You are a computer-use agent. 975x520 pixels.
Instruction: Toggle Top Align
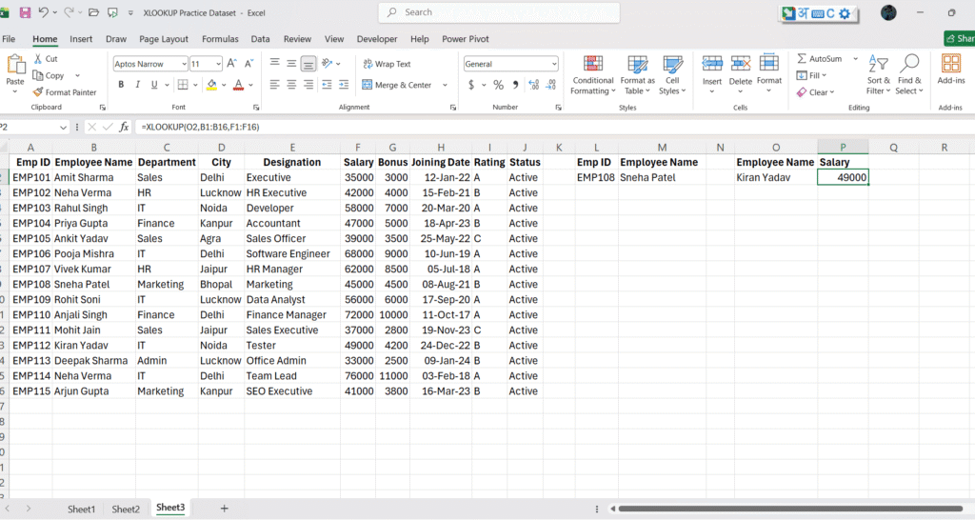point(274,63)
